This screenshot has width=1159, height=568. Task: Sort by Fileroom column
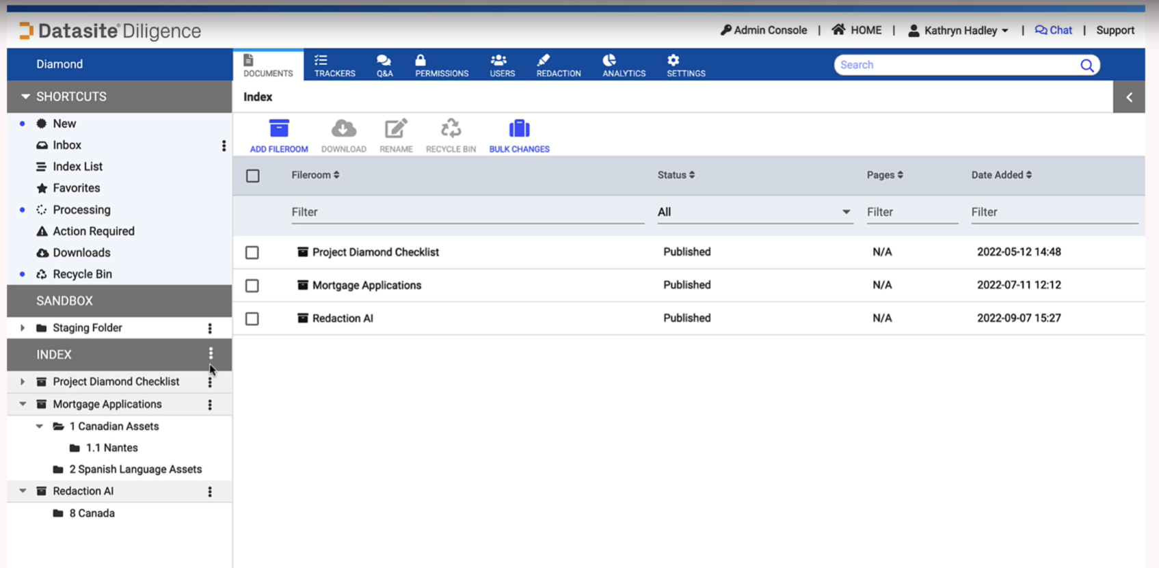pyautogui.click(x=315, y=175)
